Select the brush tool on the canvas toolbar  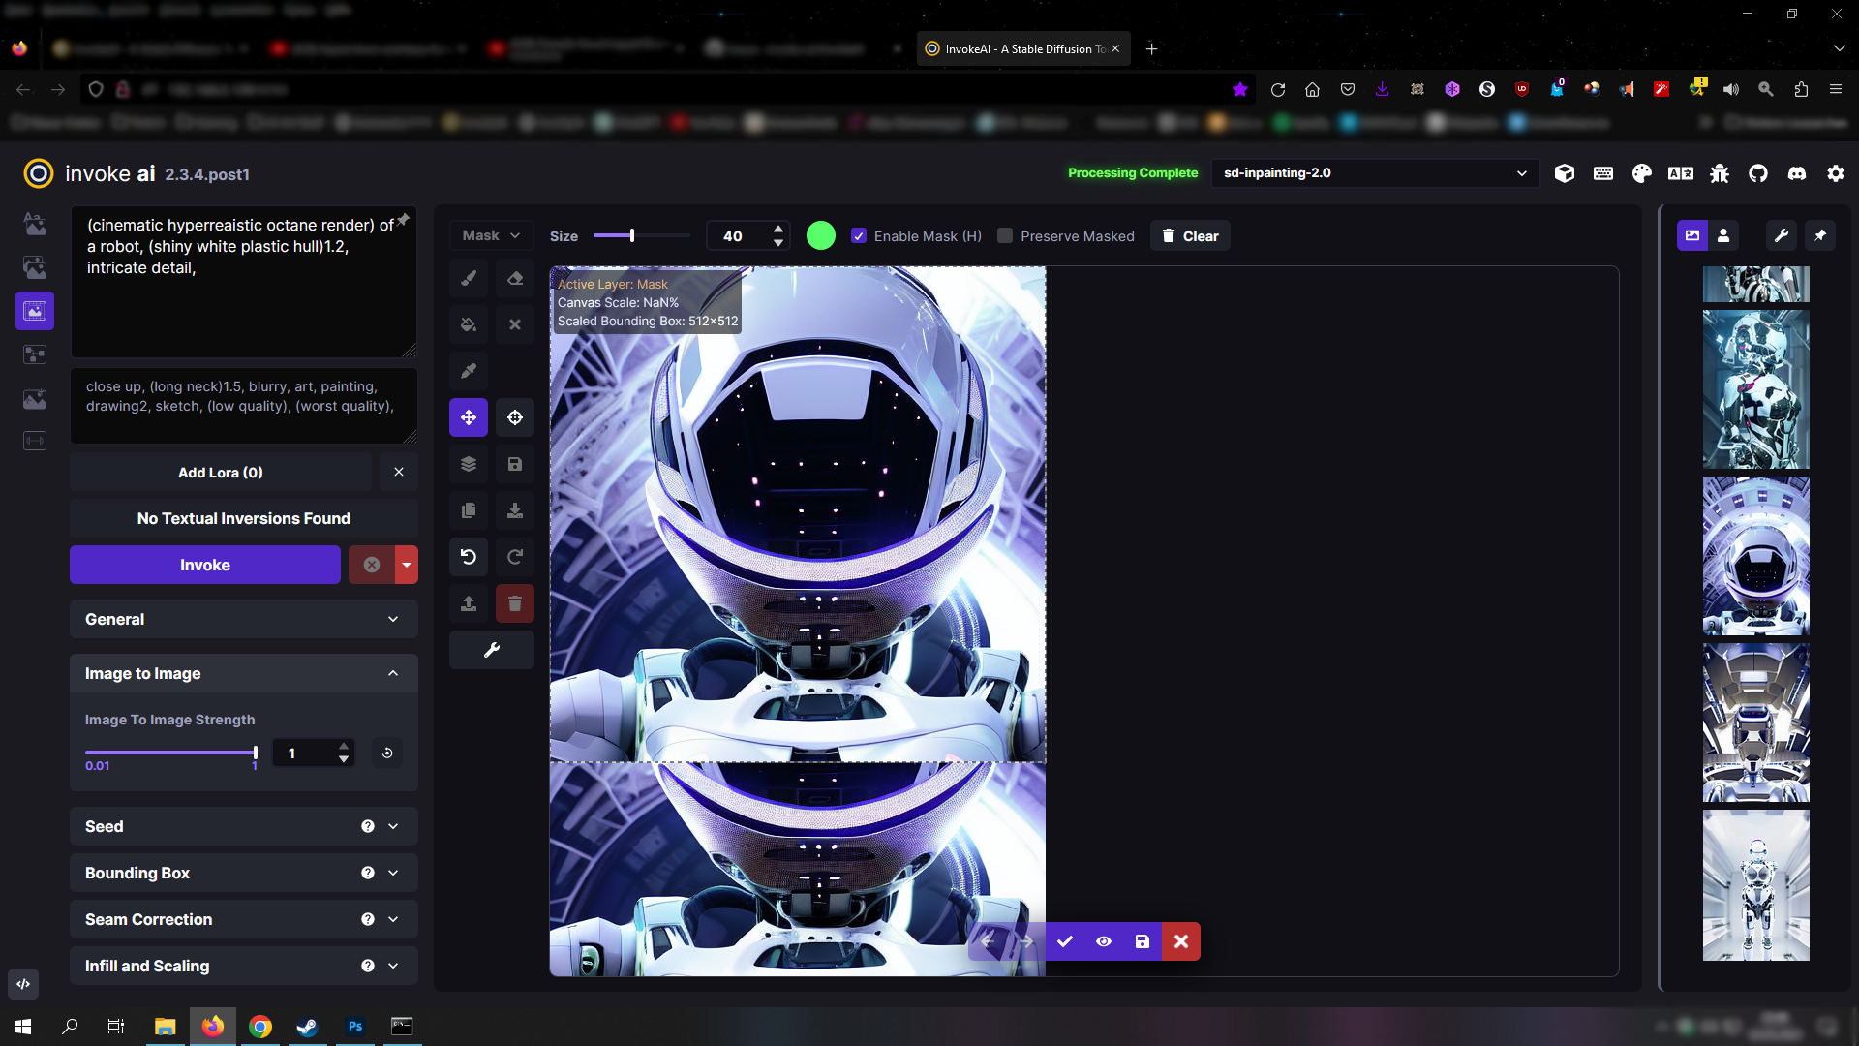(x=469, y=278)
